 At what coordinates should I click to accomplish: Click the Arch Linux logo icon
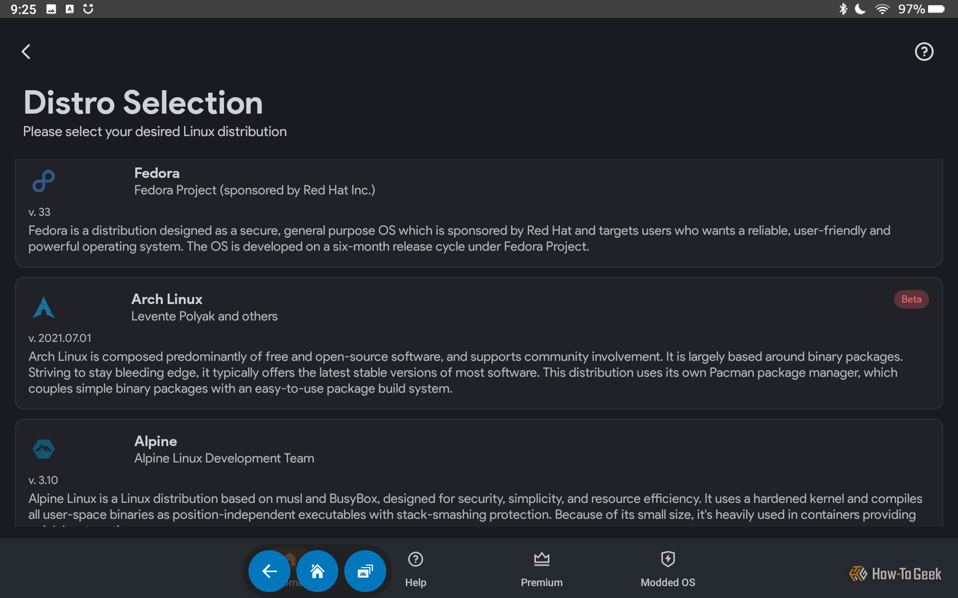pos(44,307)
